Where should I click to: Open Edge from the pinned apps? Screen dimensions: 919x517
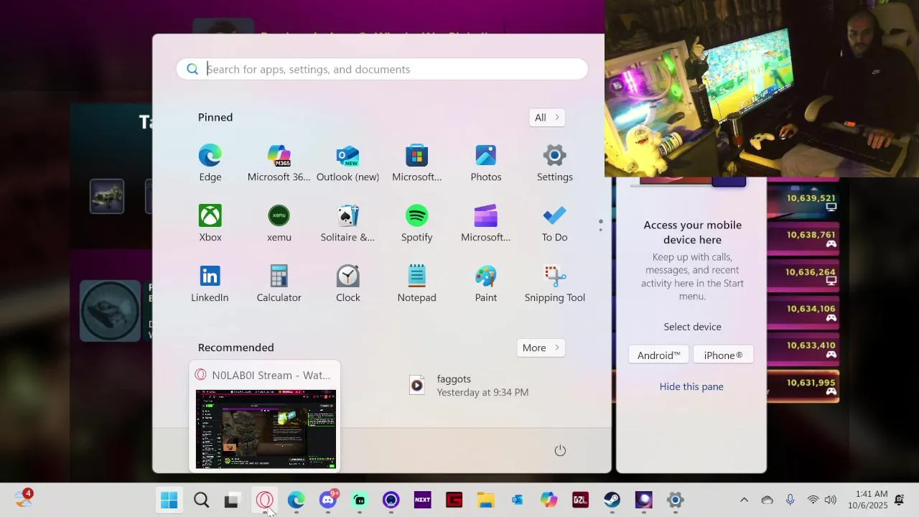pos(210,163)
